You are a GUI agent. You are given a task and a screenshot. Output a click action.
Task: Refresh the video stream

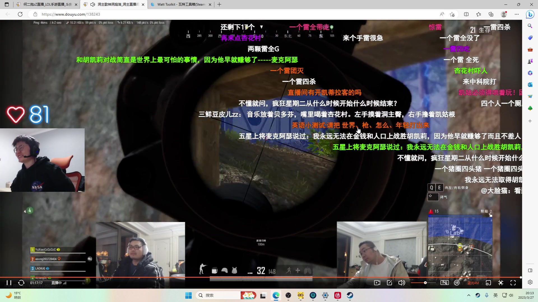pyautogui.click(x=21, y=283)
